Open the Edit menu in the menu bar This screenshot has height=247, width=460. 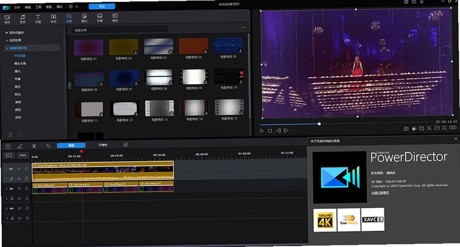click(x=28, y=7)
